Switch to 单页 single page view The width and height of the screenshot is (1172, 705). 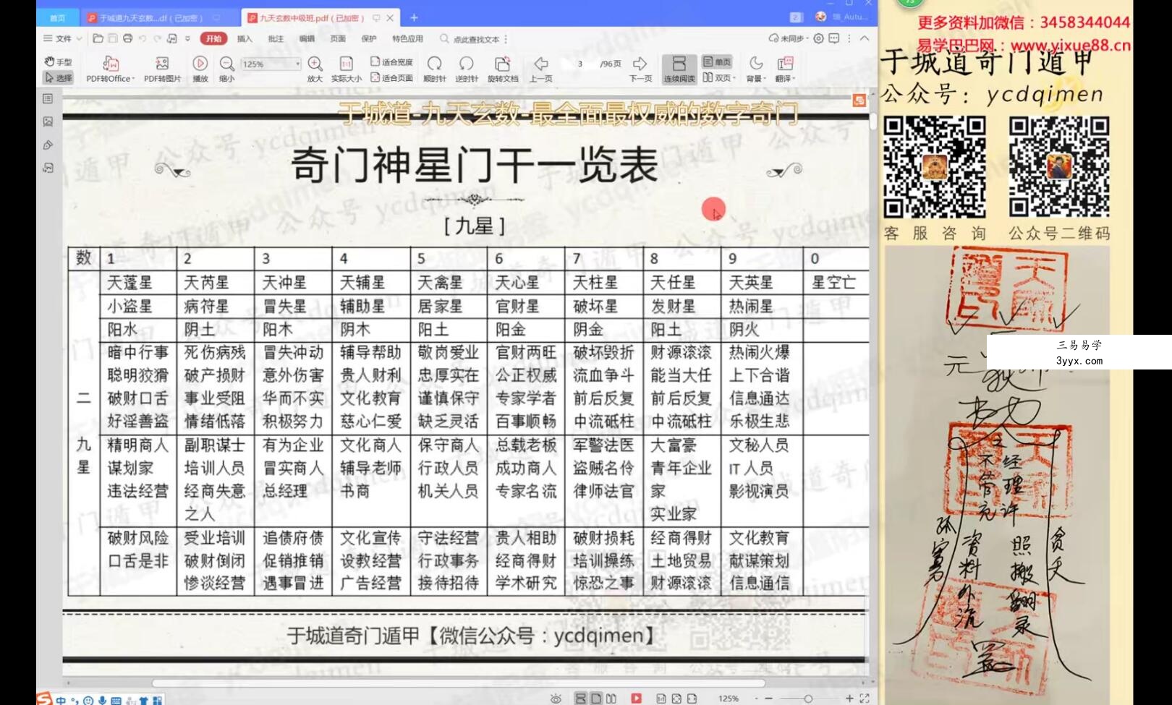click(x=717, y=62)
